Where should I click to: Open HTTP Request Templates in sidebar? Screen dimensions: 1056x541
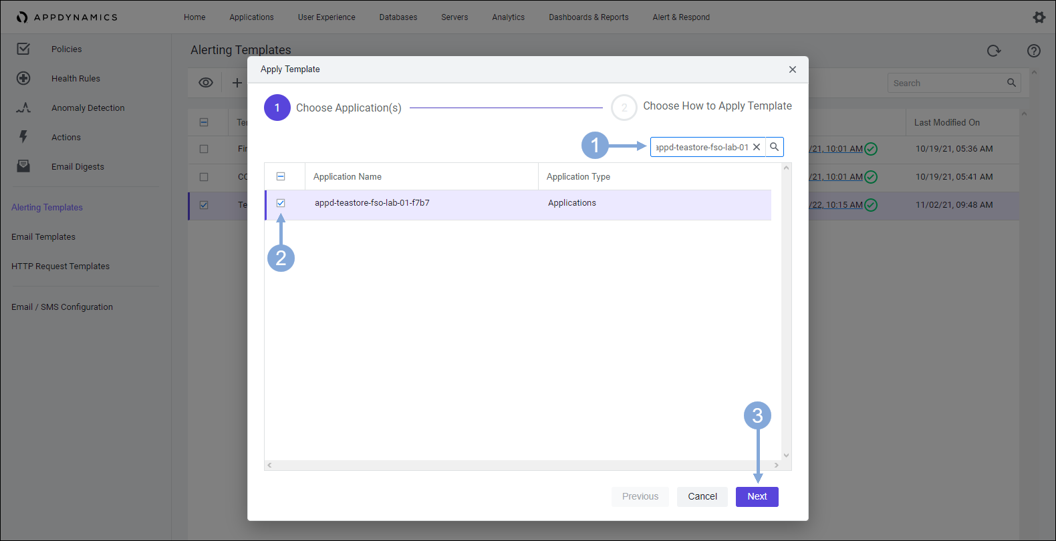[60, 266]
